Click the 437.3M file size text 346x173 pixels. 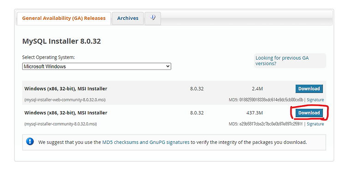(x=254, y=113)
